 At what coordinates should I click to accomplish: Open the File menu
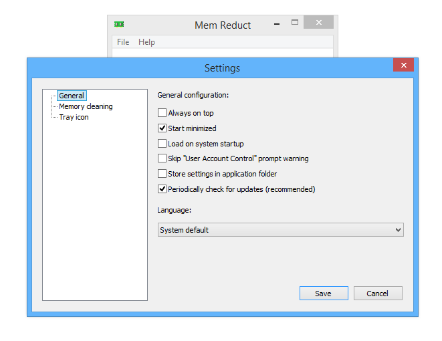(123, 42)
